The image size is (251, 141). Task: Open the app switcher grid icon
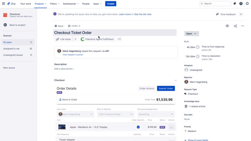coord(3,3)
